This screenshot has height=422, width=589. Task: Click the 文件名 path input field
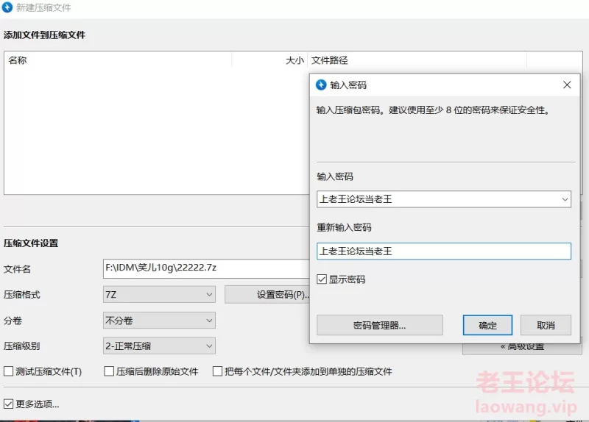point(206,268)
